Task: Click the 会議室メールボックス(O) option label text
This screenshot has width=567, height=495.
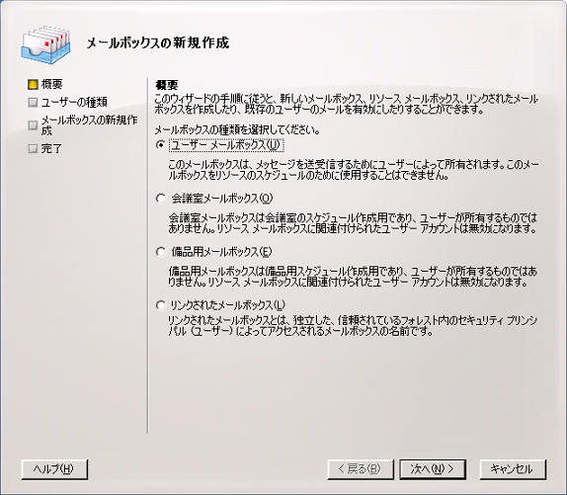Action: [222, 199]
